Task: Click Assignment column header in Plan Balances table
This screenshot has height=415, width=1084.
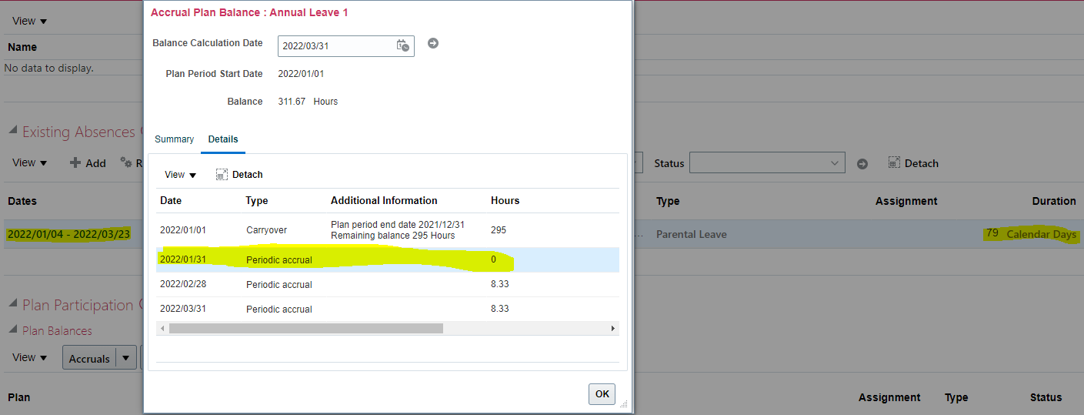Action: 889,397
